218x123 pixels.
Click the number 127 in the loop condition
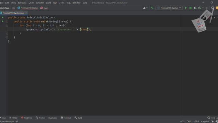(x=52, y=26)
